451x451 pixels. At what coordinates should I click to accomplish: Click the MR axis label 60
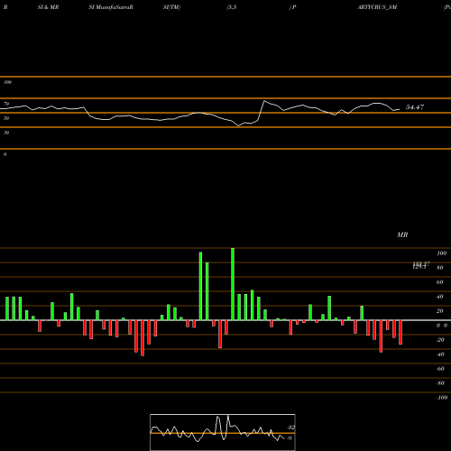coord(440,282)
